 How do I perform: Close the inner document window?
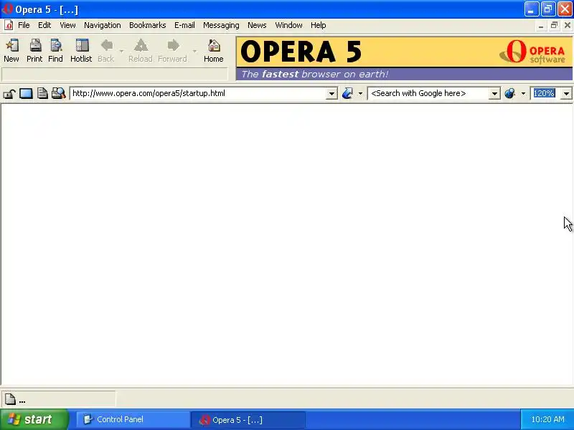pyautogui.click(x=568, y=25)
